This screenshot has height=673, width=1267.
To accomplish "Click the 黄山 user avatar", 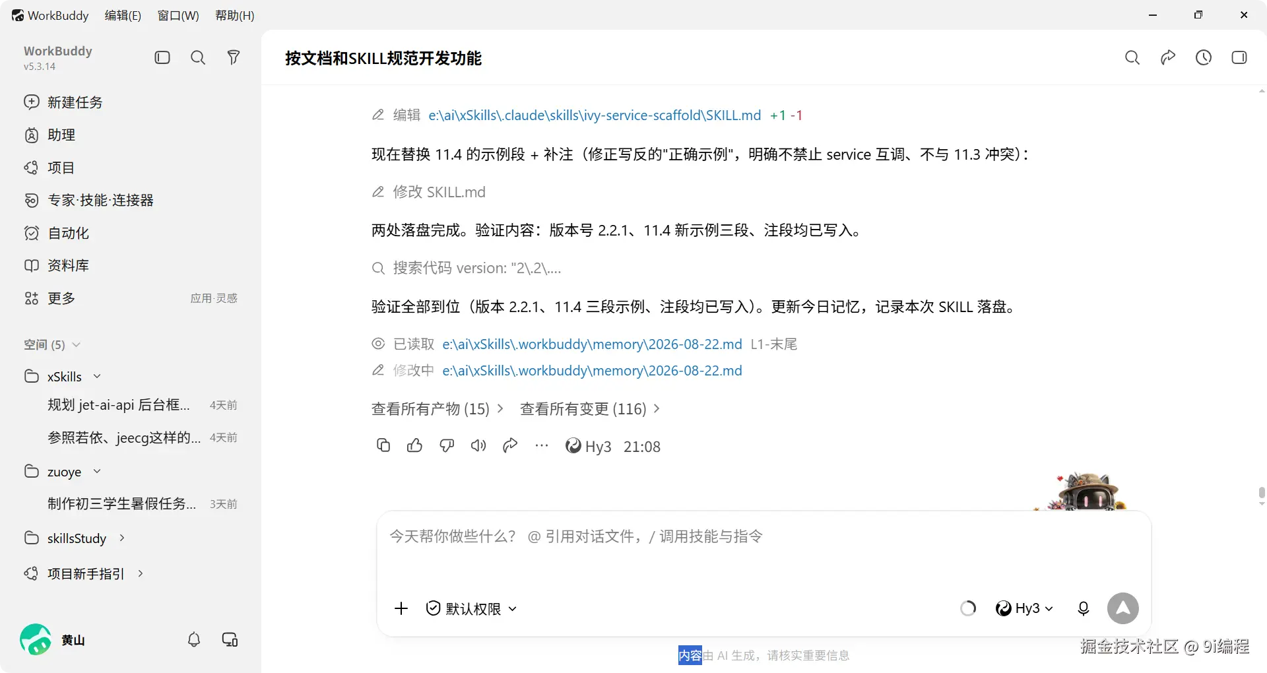I will [36, 639].
